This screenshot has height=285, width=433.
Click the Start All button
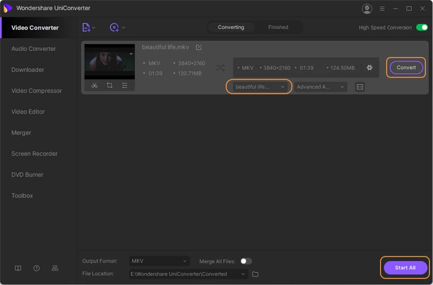point(405,268)
